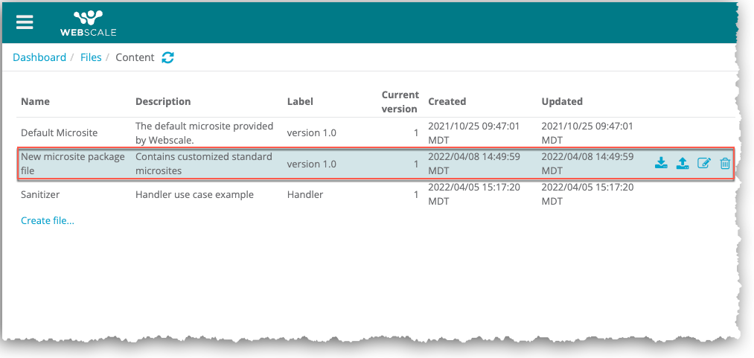This screenshot has width=754, height=358.
Task: Click the Create file... link
Action: (48, 220)
